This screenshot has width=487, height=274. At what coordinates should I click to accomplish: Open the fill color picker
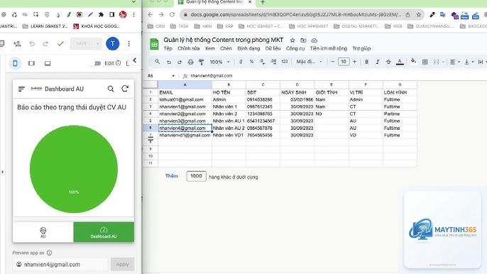point(413,61)
